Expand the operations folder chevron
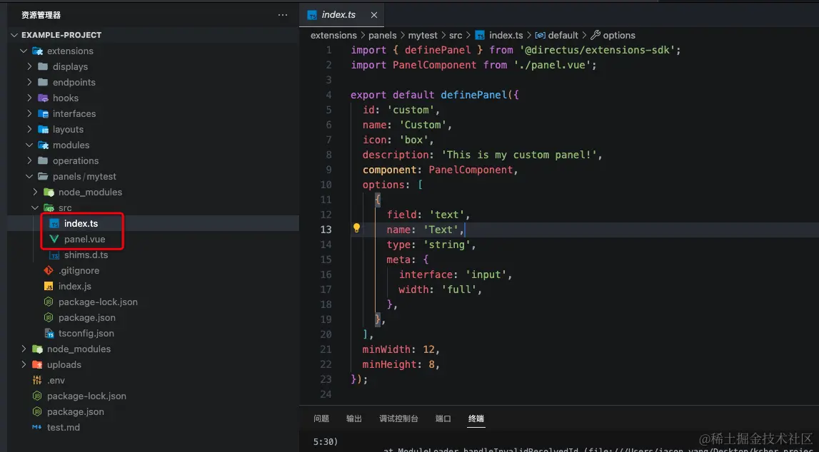The height and width of the screenshot is (452, 819). pos(29,160)
